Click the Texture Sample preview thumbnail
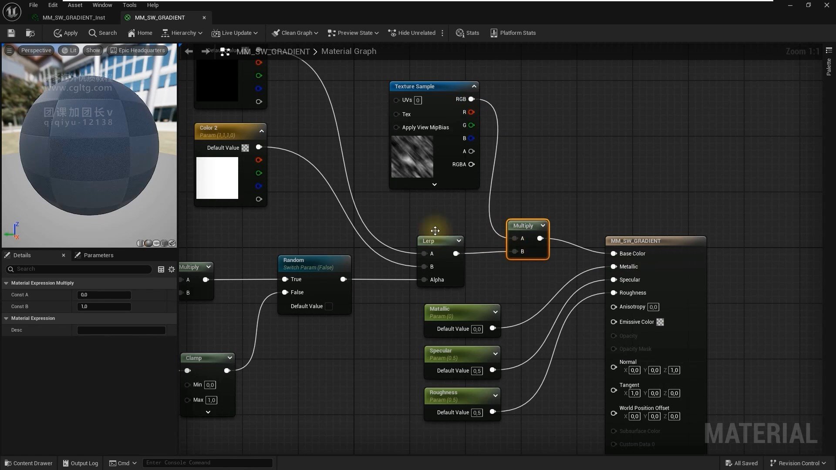Viewport: 836px width, 470px height. point(412,157)
